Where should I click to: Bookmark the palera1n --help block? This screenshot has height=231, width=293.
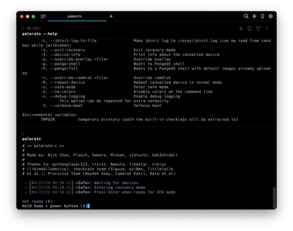click(x=249, y=29)
